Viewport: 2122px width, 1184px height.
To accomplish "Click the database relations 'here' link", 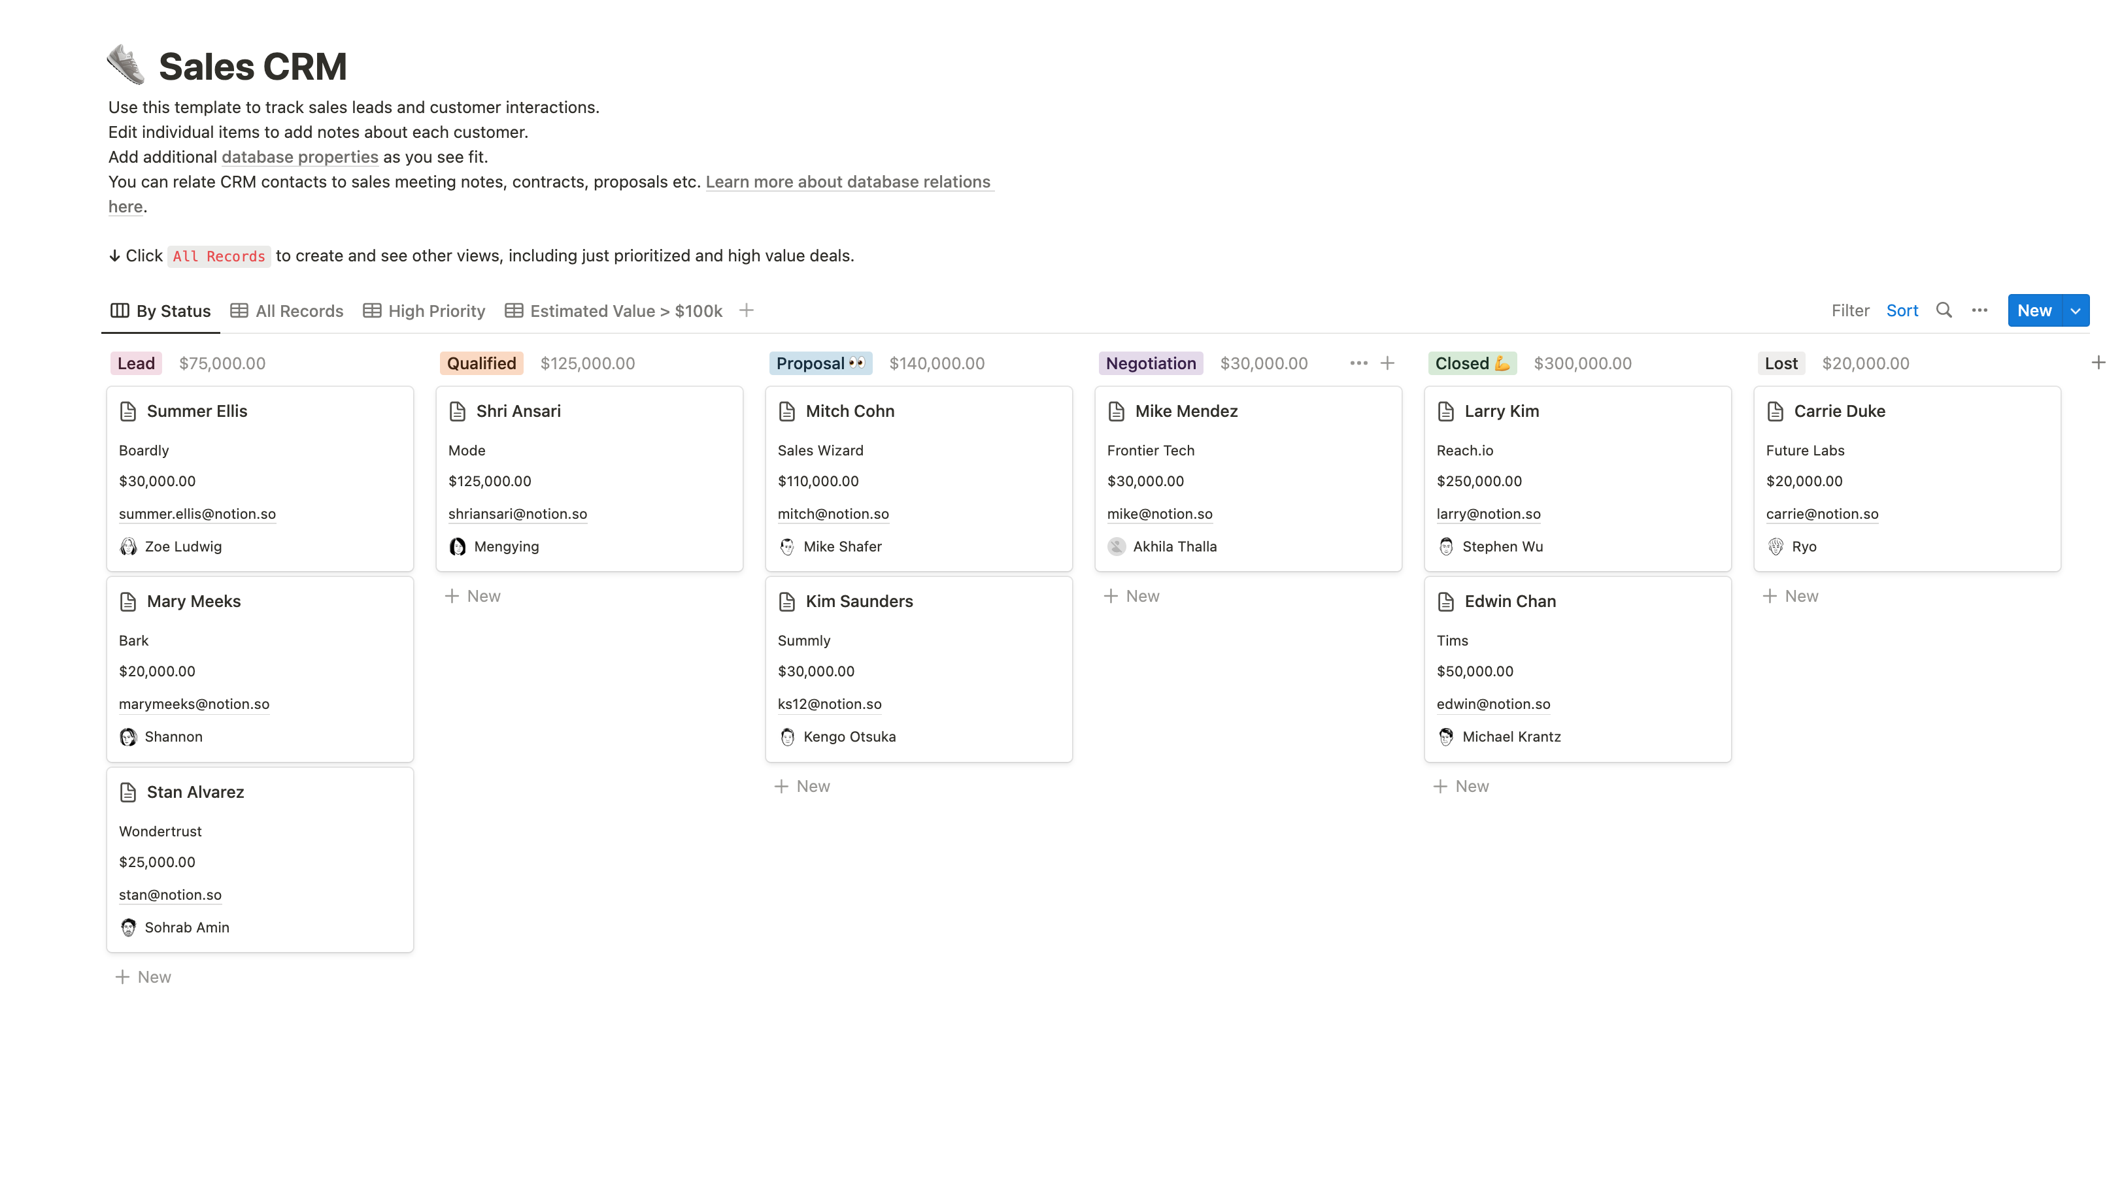I will coord(124,206).
